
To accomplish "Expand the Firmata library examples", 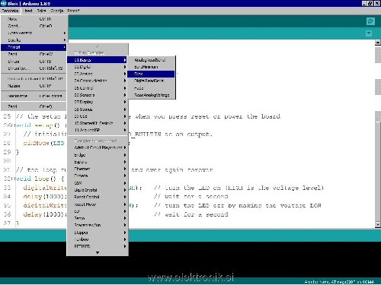I will [98, 176].
